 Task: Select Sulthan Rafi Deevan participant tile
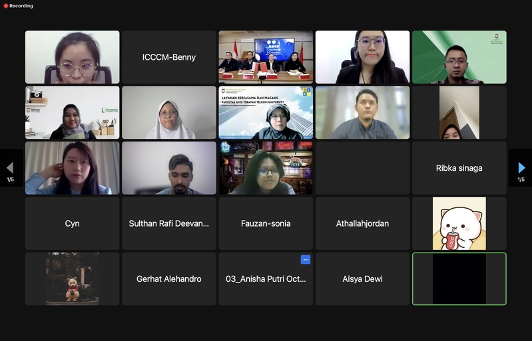point(169,223)
